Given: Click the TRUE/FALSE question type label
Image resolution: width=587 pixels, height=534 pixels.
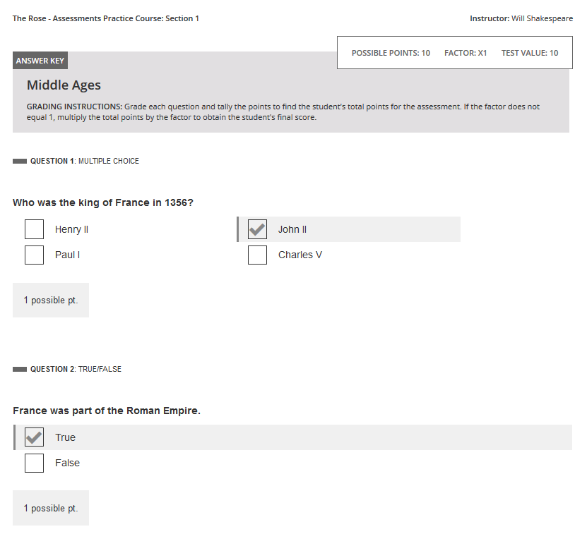Looking at the screenshot, I should (101, 368).
